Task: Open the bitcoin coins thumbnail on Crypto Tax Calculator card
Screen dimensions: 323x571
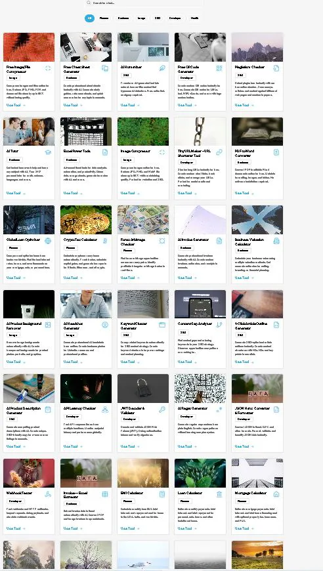Action: [x=86, y=220]
